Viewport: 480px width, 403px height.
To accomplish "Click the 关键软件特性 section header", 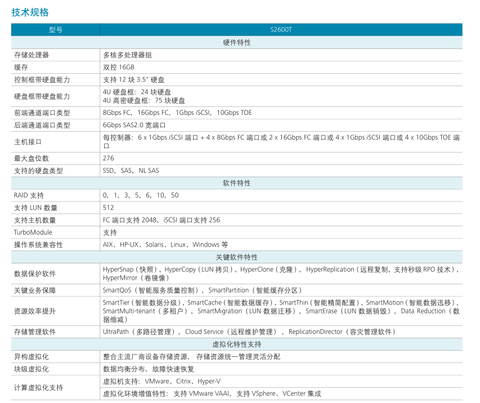I will pyautogui.click(x=237, y=257).
